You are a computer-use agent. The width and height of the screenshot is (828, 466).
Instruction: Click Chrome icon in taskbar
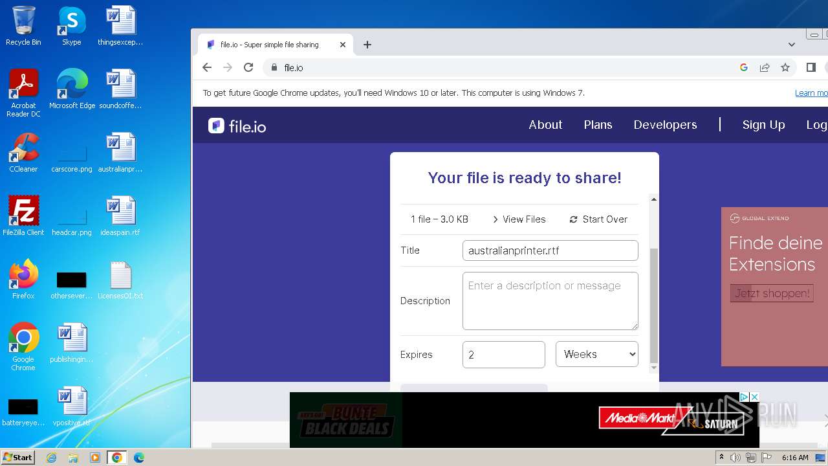pos(116,458)
